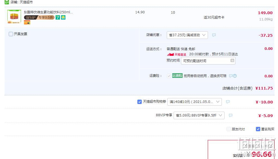
Task: Uncheck the 匿名购买 checkbox
Action: click(258, 129)
